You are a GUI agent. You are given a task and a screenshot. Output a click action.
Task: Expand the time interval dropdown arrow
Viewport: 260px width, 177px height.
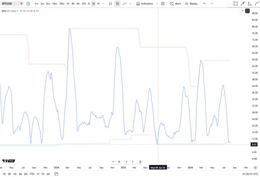tap(103, 4)
